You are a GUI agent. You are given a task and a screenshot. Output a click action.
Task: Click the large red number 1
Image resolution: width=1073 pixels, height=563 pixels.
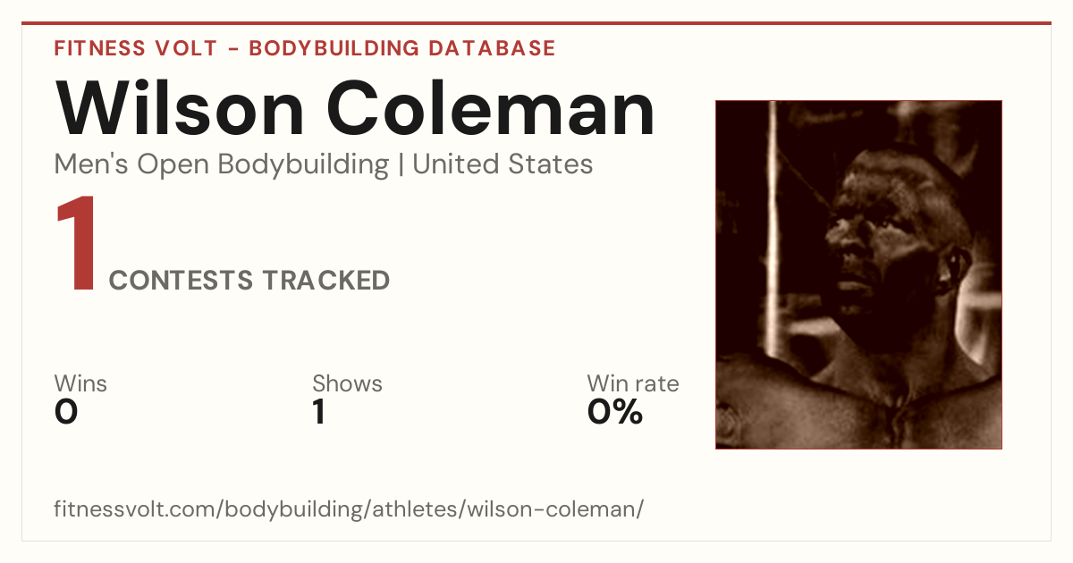pyautogui.click(x=76, y=246)
